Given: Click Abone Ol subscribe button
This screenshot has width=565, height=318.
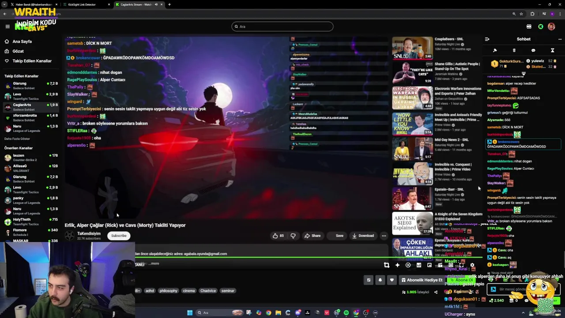Looking at the screenshot, I should pyautogui.click(x=462, y=280).
